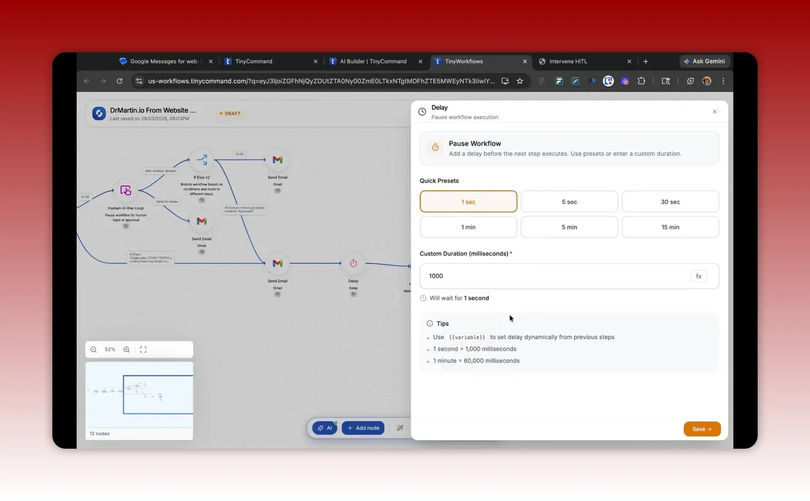Click the Custom Duration milliseconds field
This screenshot has width=810, height=501.
click(x=569, y=276)
